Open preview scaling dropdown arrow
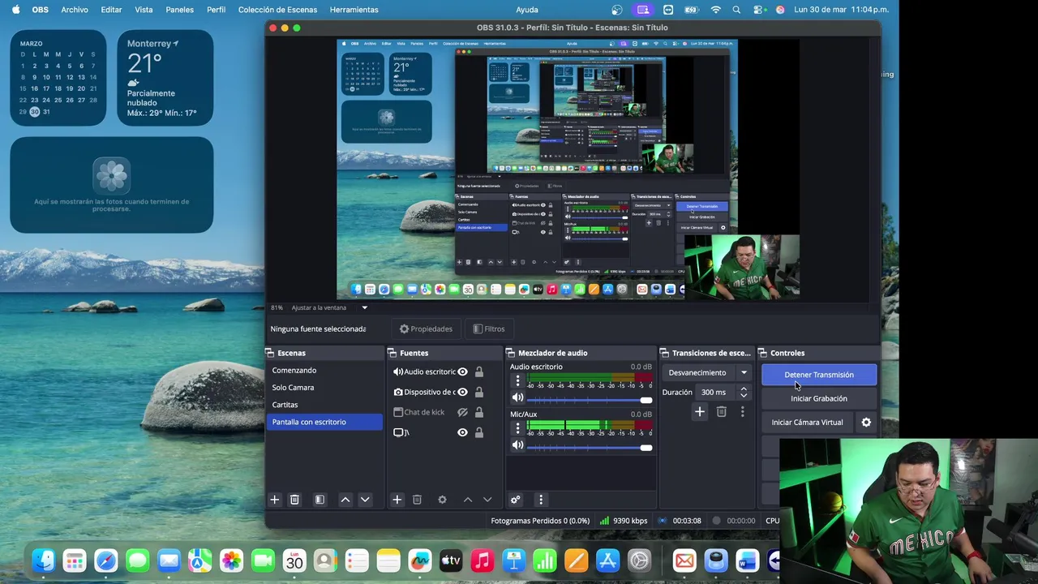The width and height of the screenshot is (1038, 584). (x=364, y=308)
